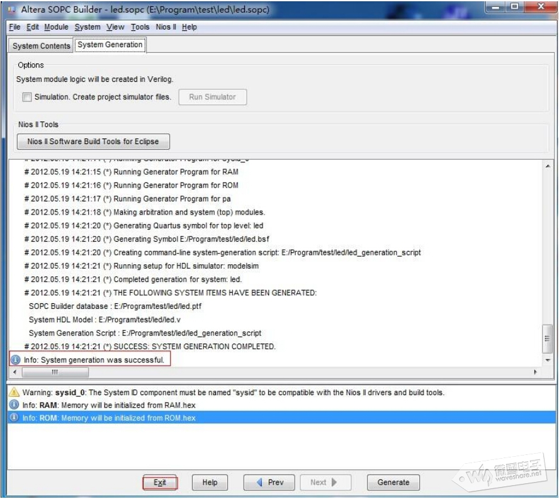Select SUCCESS: SYSTEM GENERATION COMPLETED line
The image size is (559, 499).
[150, 347]
